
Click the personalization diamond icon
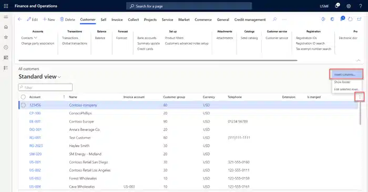[323, 19]
